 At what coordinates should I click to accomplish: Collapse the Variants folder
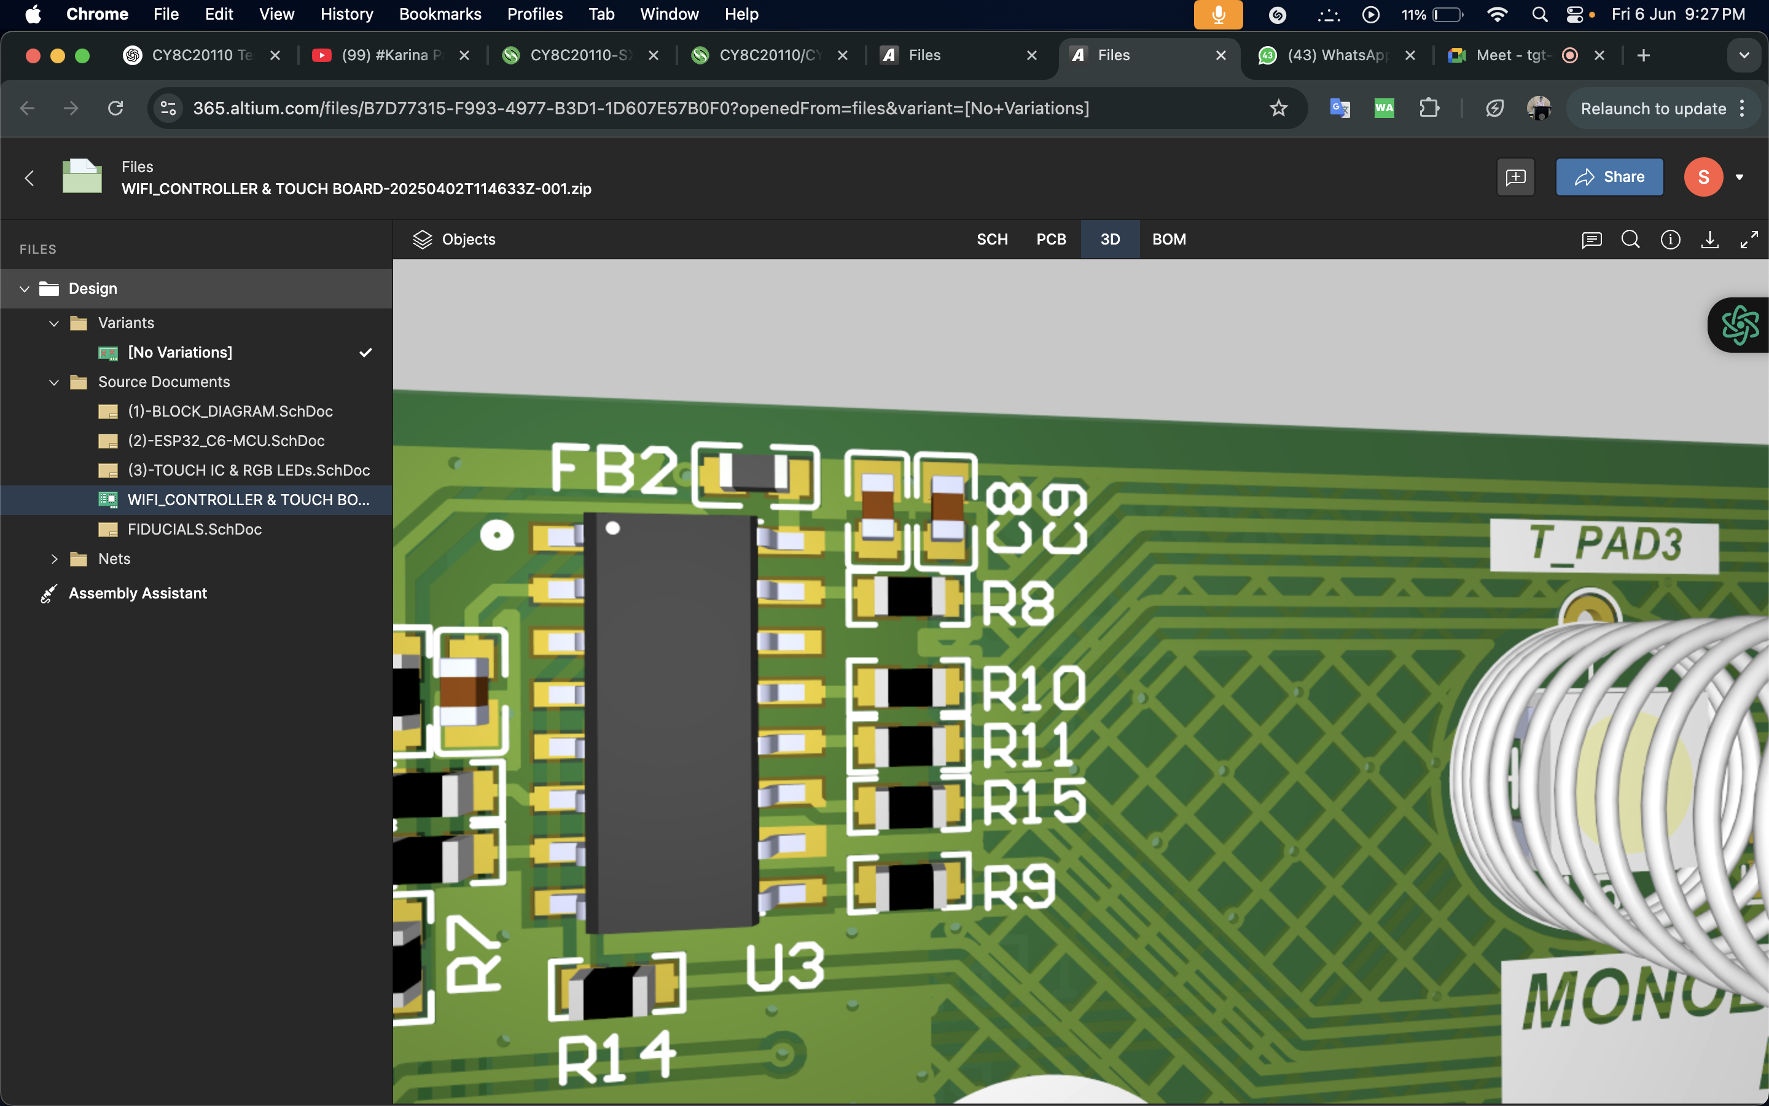pos(54,323)
